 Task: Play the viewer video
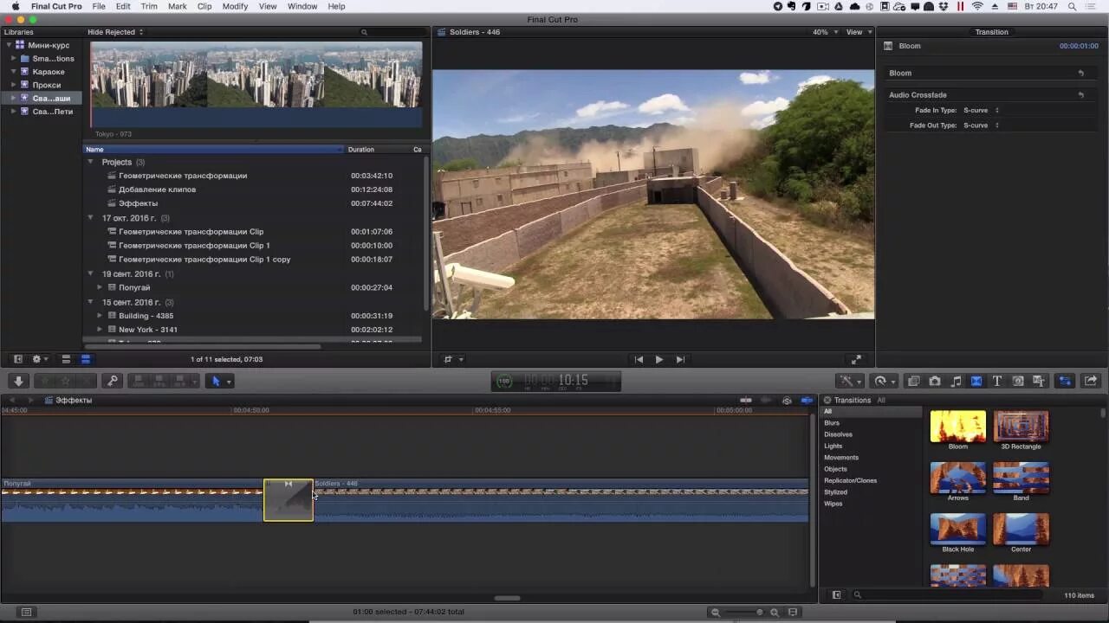658,359
